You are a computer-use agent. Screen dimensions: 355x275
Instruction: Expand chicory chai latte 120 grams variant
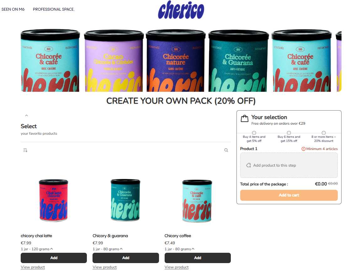pos(37,249)
